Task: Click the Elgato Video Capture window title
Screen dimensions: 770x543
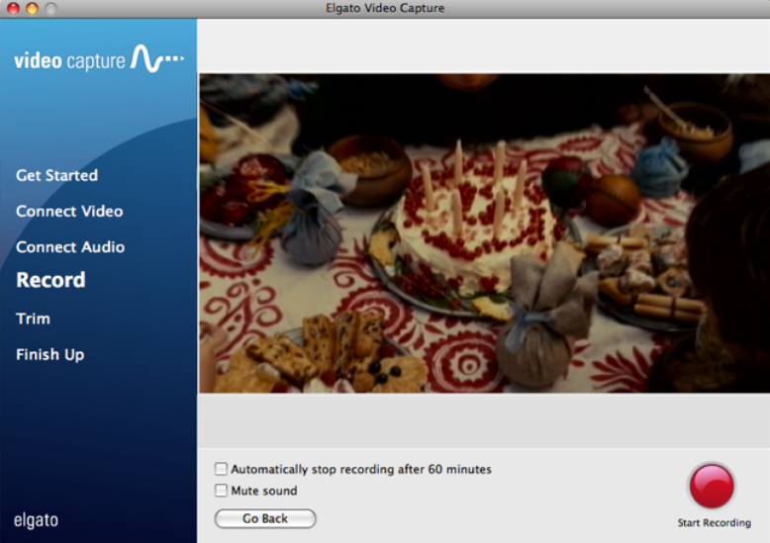Action: (385, 8)
